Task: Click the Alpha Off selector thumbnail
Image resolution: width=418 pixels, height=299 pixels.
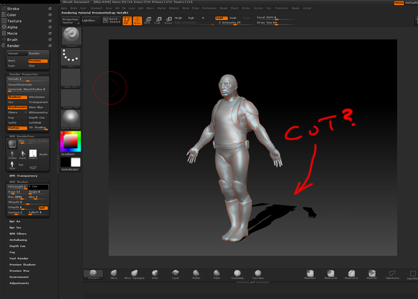Action: pyautogui.click(x=71, y=78)
